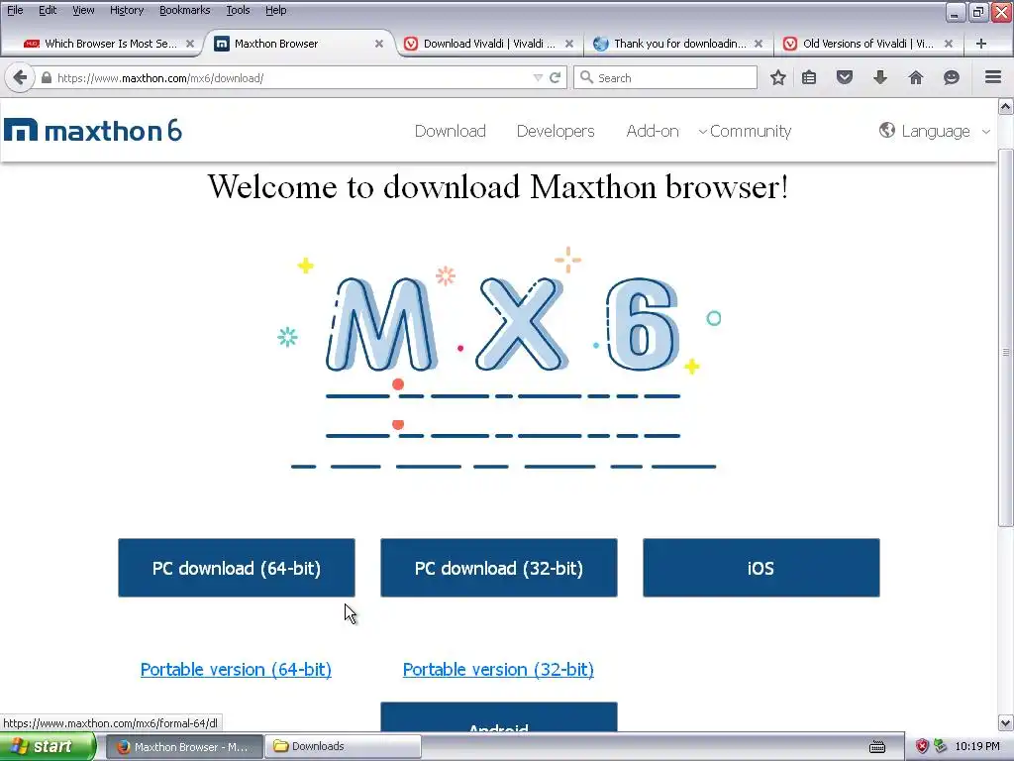Save page to Pocket icon

(x=845, y=77)
